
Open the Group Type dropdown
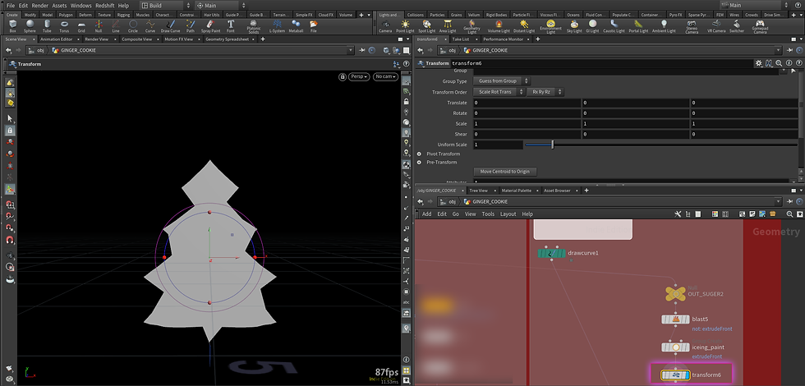click(x=500, y=81)
